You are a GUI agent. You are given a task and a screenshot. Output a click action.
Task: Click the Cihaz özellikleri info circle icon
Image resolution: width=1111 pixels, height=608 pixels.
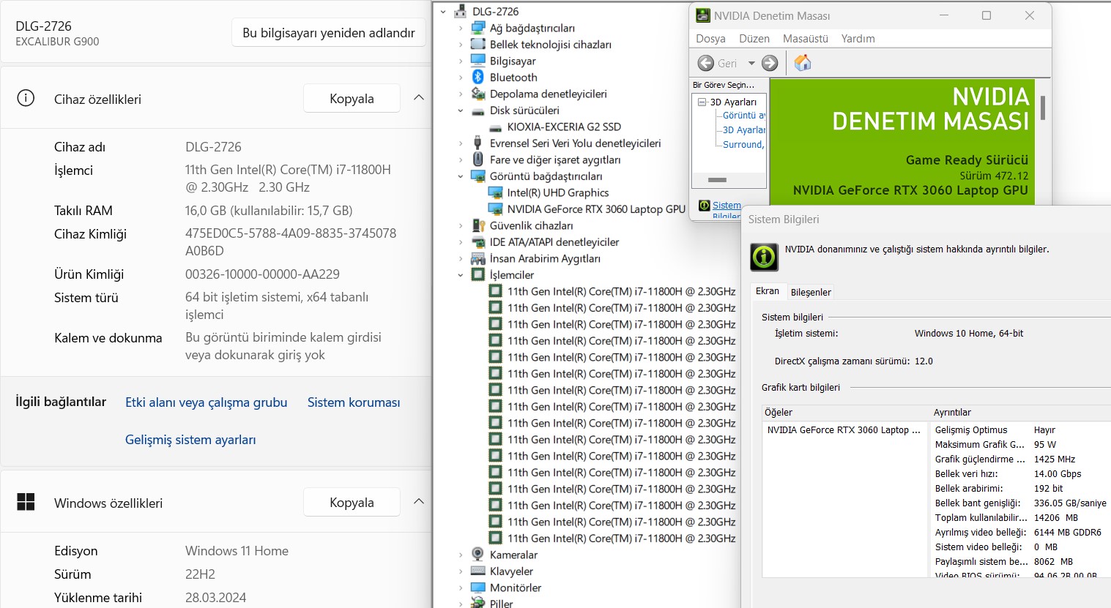26,98
